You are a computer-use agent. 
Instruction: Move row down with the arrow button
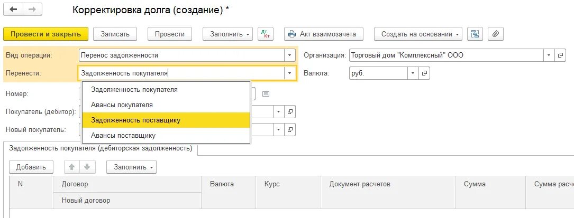coord(87,167)
